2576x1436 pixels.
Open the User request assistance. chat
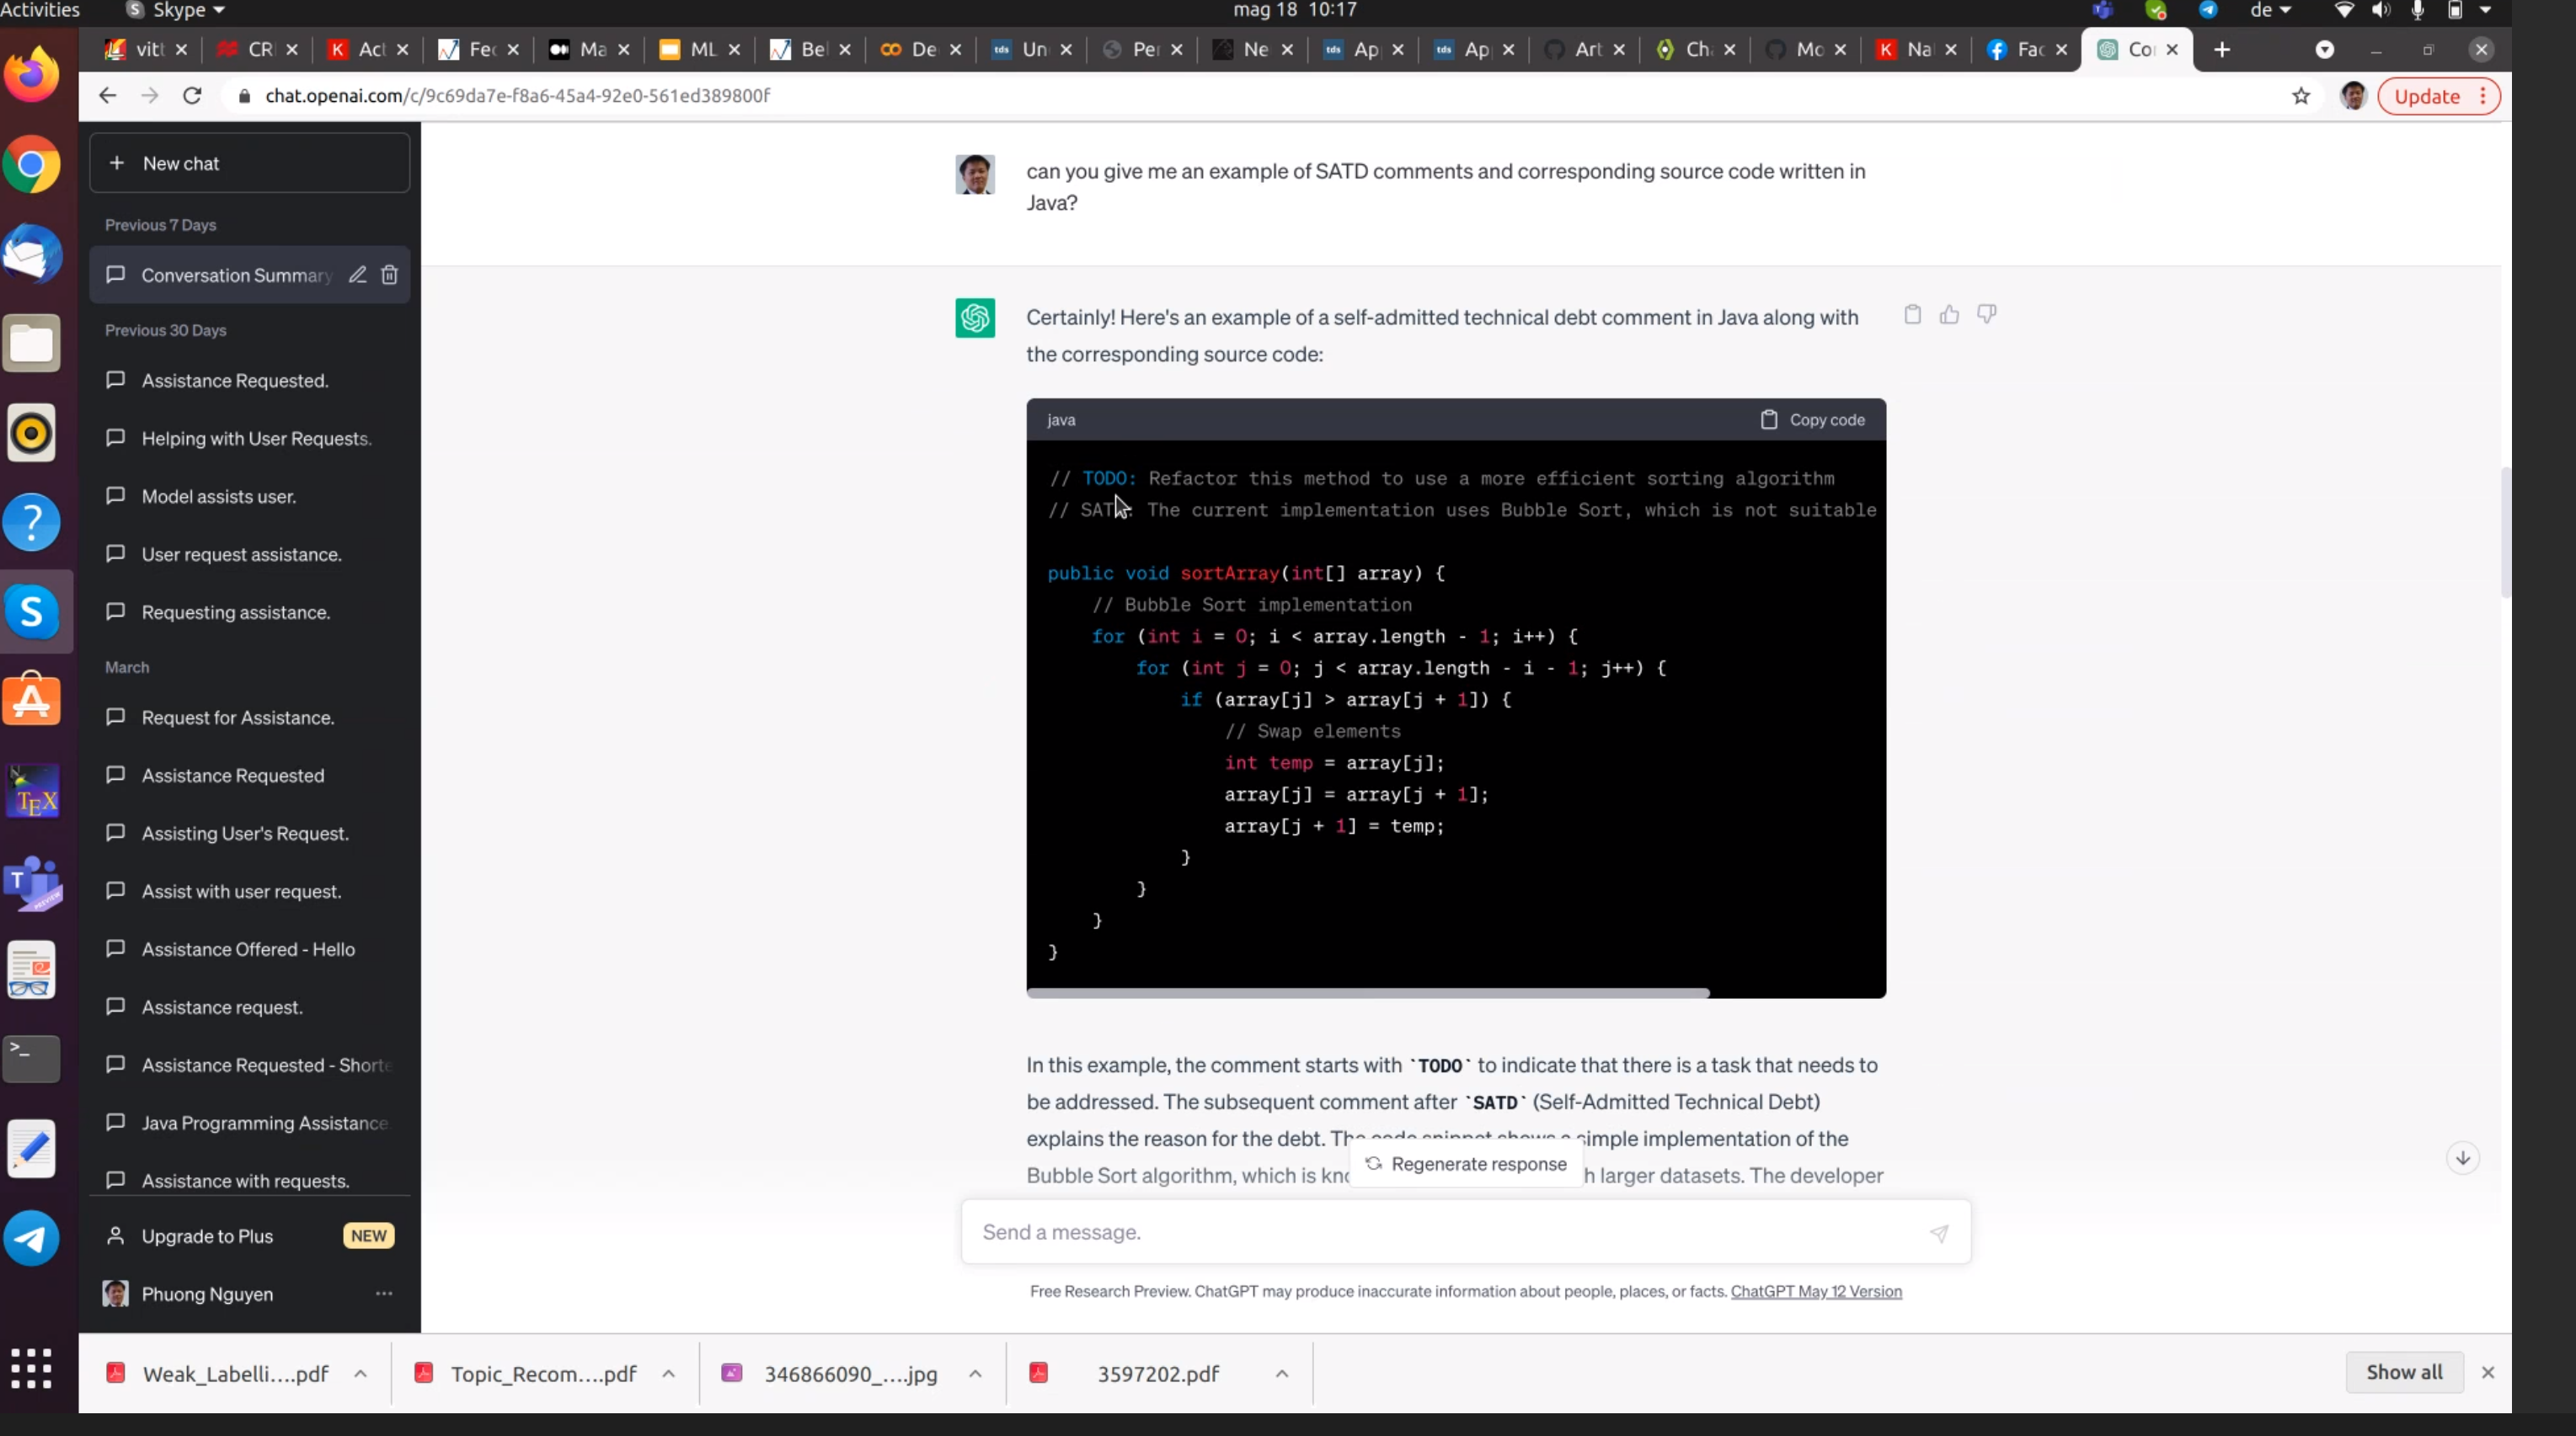tap(249, 555)
